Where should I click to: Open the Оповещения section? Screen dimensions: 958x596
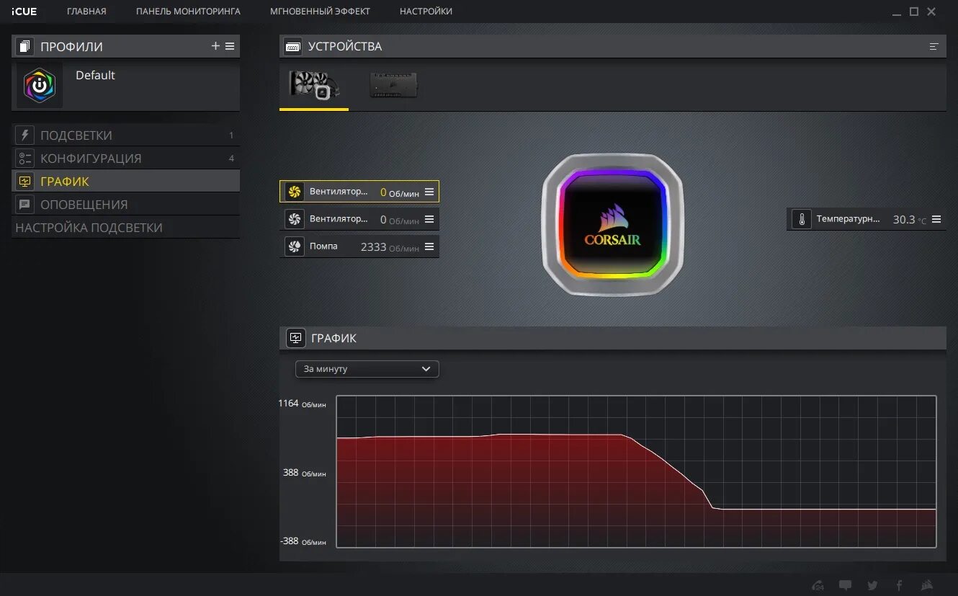click(x=125, y=204)
